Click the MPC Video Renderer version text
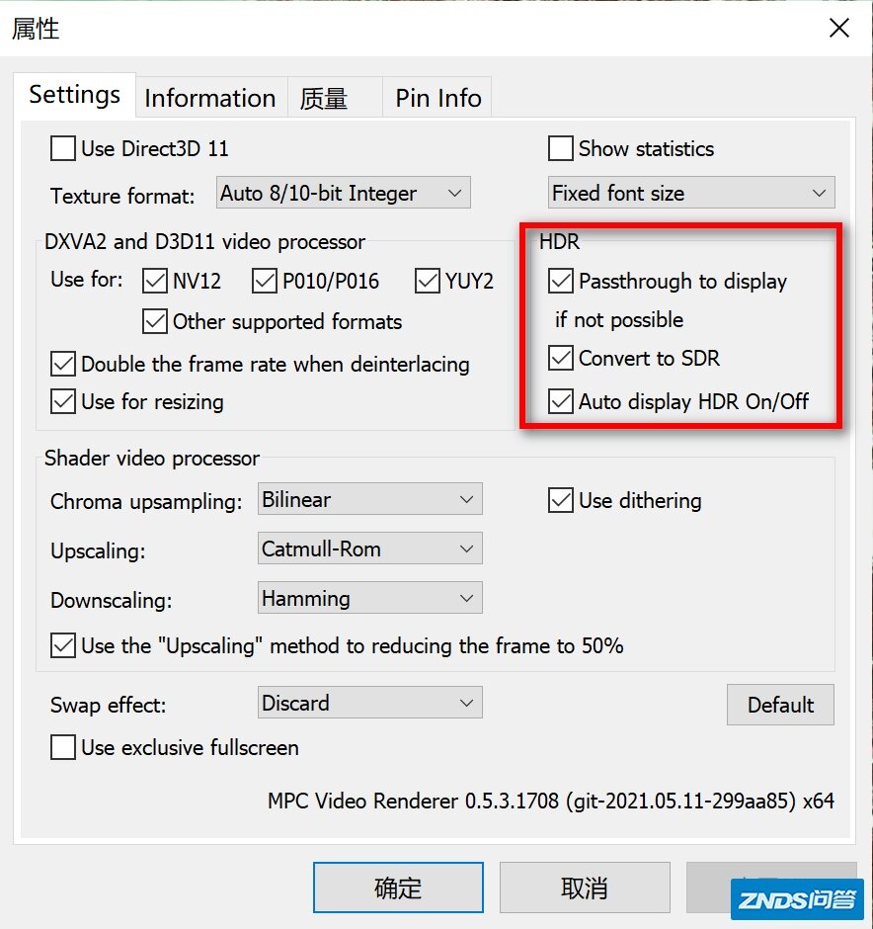 (550, 802)
